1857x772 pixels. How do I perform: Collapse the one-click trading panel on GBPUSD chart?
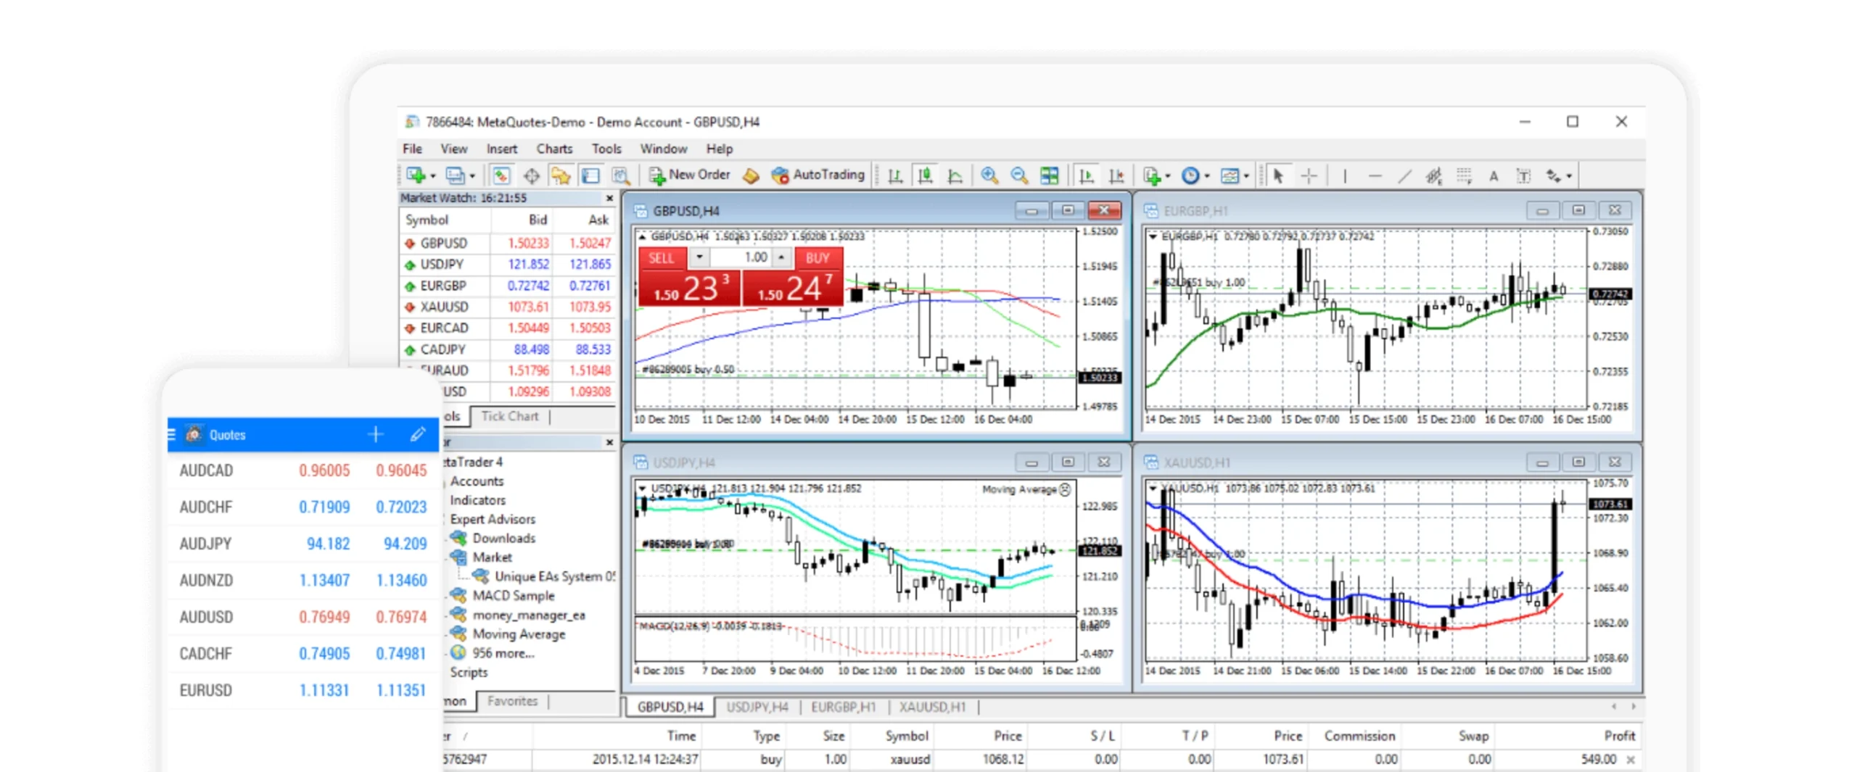[642, 236]
